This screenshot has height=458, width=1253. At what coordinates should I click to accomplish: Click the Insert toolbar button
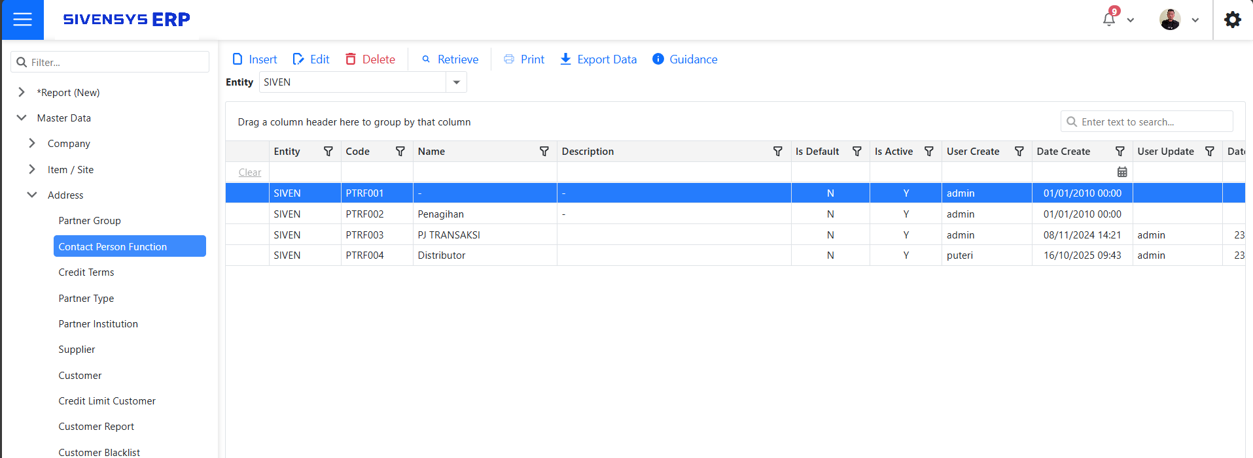pyautogui.click(x=255, y=59)
